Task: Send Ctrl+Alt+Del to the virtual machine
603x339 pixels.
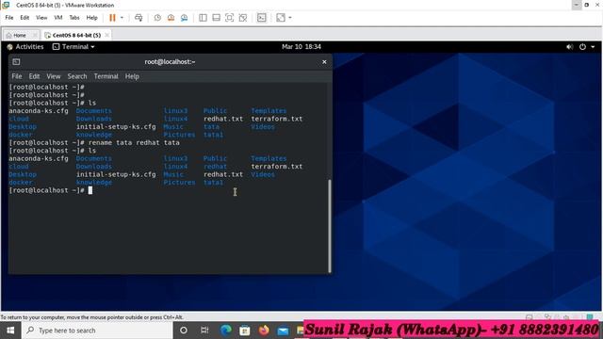Action: [x=139, y=18]
